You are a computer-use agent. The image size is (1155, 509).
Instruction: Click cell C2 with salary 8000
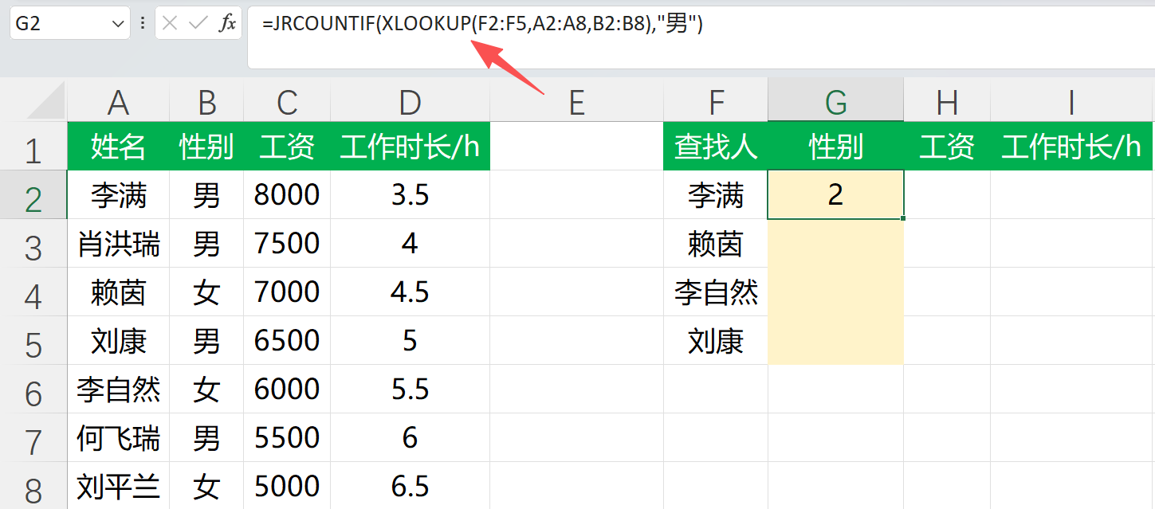tap(286, 195)
